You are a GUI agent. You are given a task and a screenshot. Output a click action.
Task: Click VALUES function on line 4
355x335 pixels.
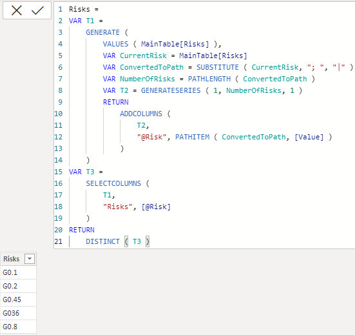point(115,44)
